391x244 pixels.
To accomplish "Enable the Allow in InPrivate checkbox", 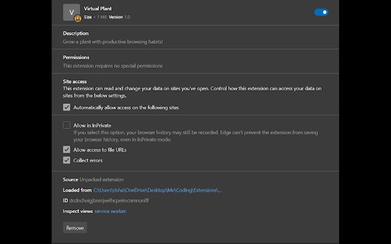I will click(67, 125).
